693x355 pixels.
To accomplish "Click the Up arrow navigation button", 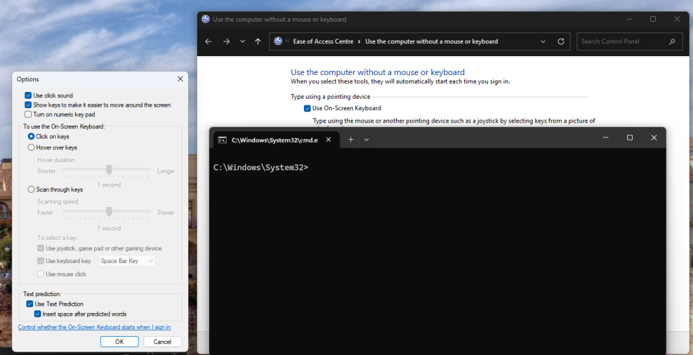I will pyautogui.click(x=258, y=42).
